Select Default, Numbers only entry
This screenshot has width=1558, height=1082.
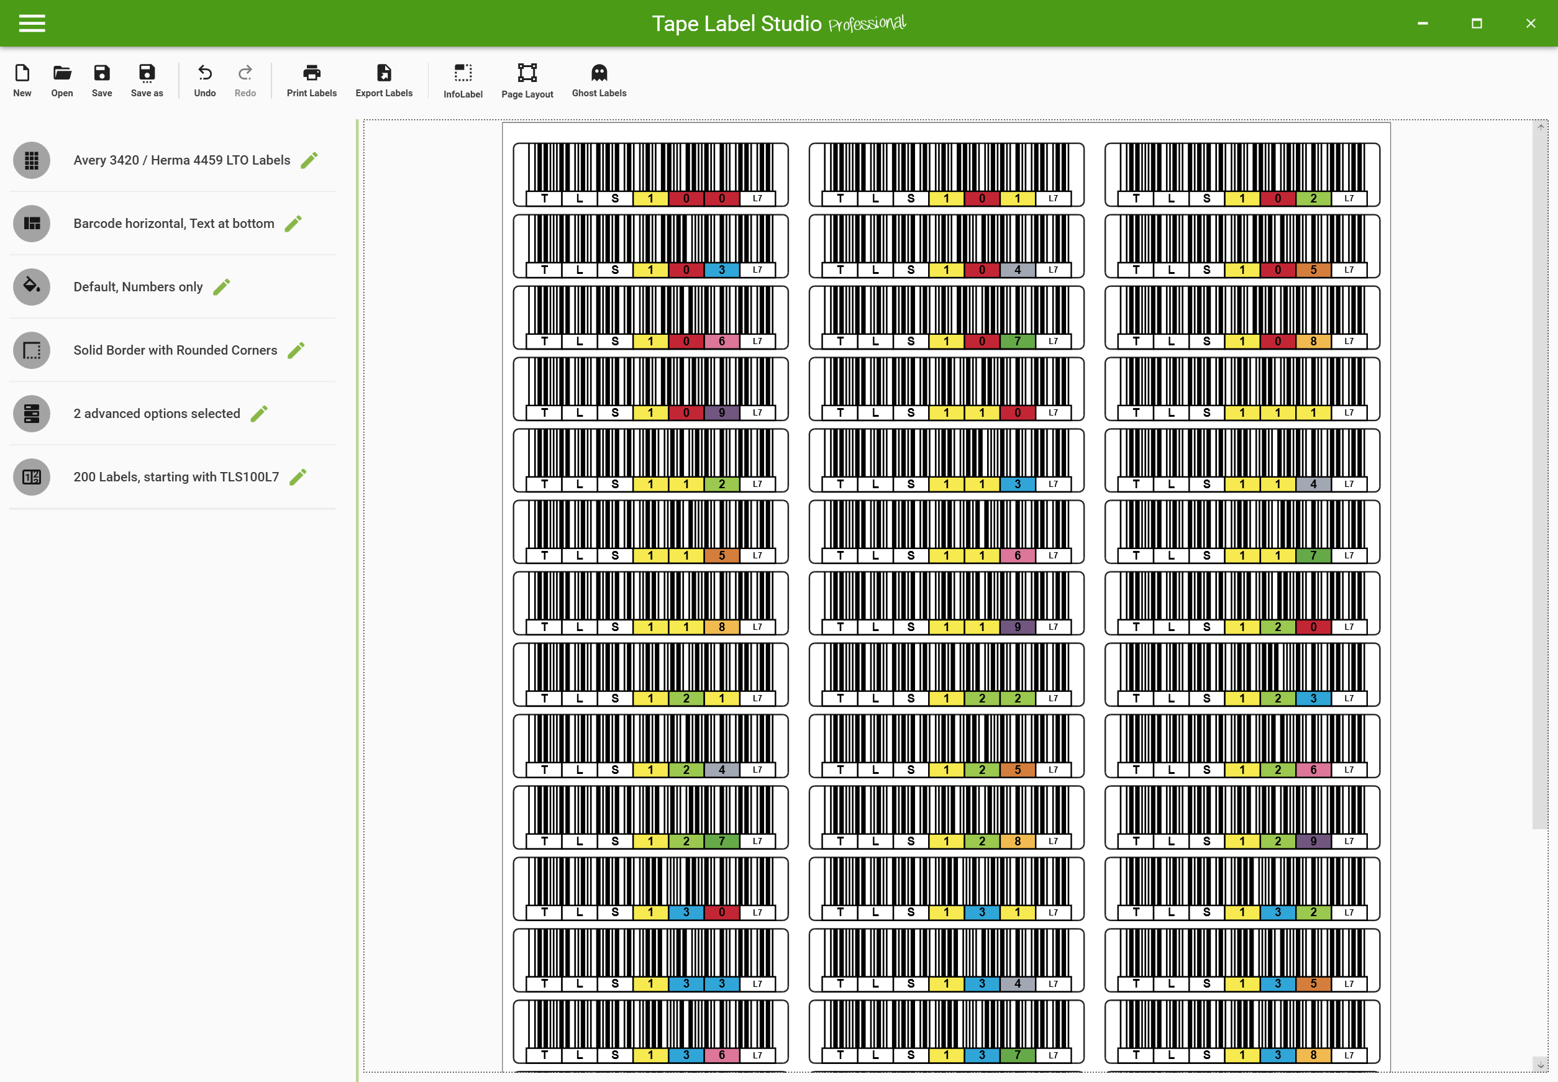tap(139, 287)
